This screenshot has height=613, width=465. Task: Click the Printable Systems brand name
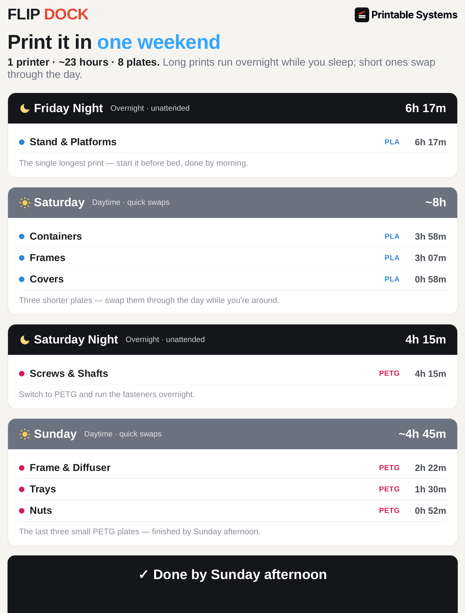(x=414, y=15)
